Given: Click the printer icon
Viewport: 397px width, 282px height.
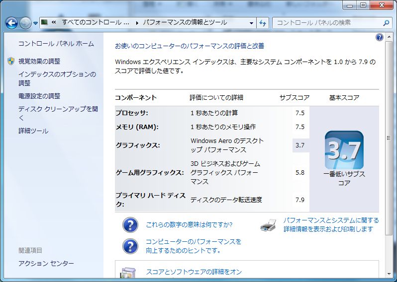Looking at the screenshot, I should (268, 225).
